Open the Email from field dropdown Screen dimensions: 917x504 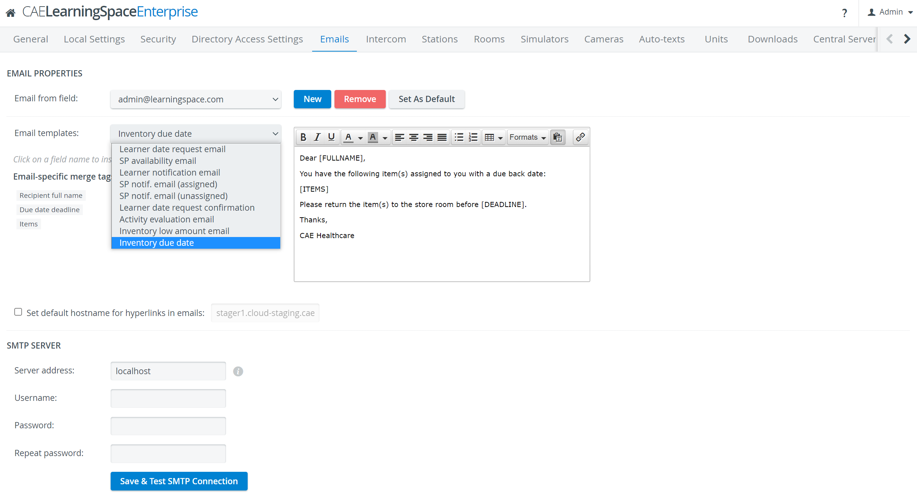(x=196, y=99)
